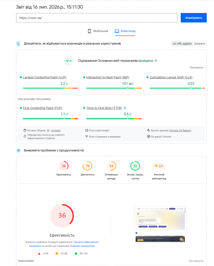Click the TTFB distribution bar

tap(114, 118)
